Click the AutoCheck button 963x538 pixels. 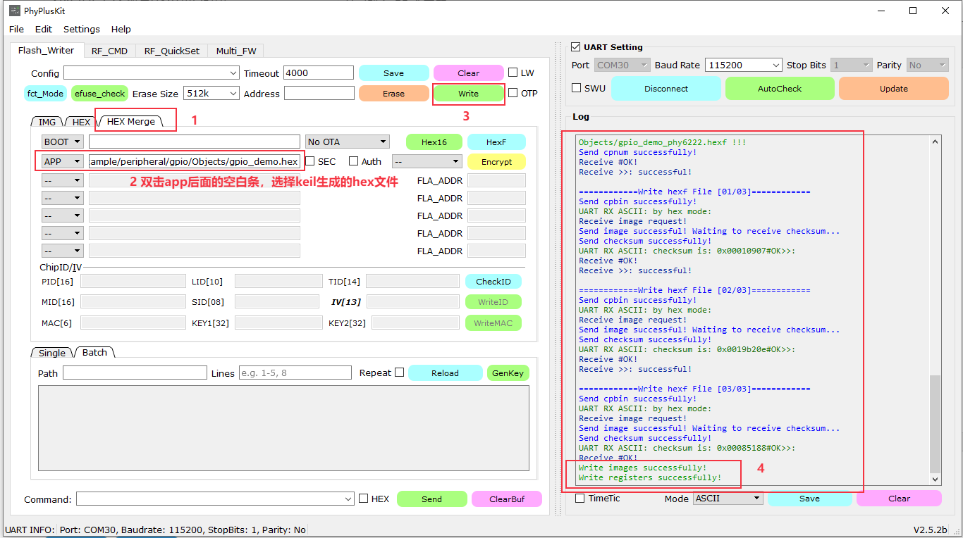pyautogui.click(x=780, y=89)
